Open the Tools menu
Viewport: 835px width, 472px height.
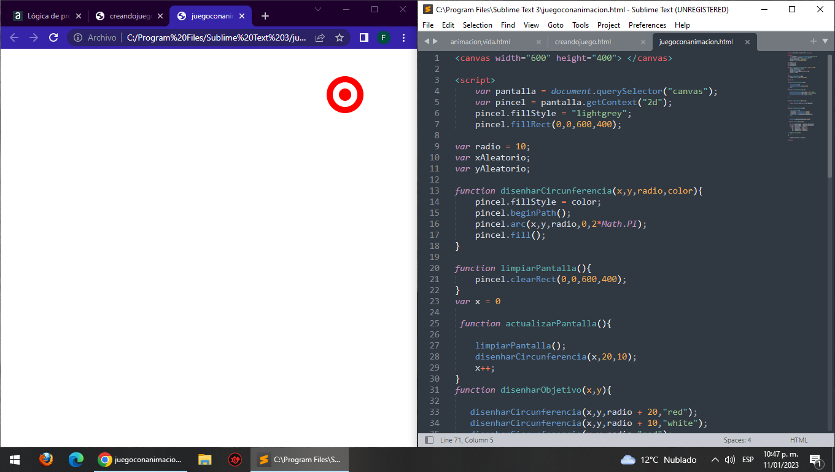click(580, 25)
